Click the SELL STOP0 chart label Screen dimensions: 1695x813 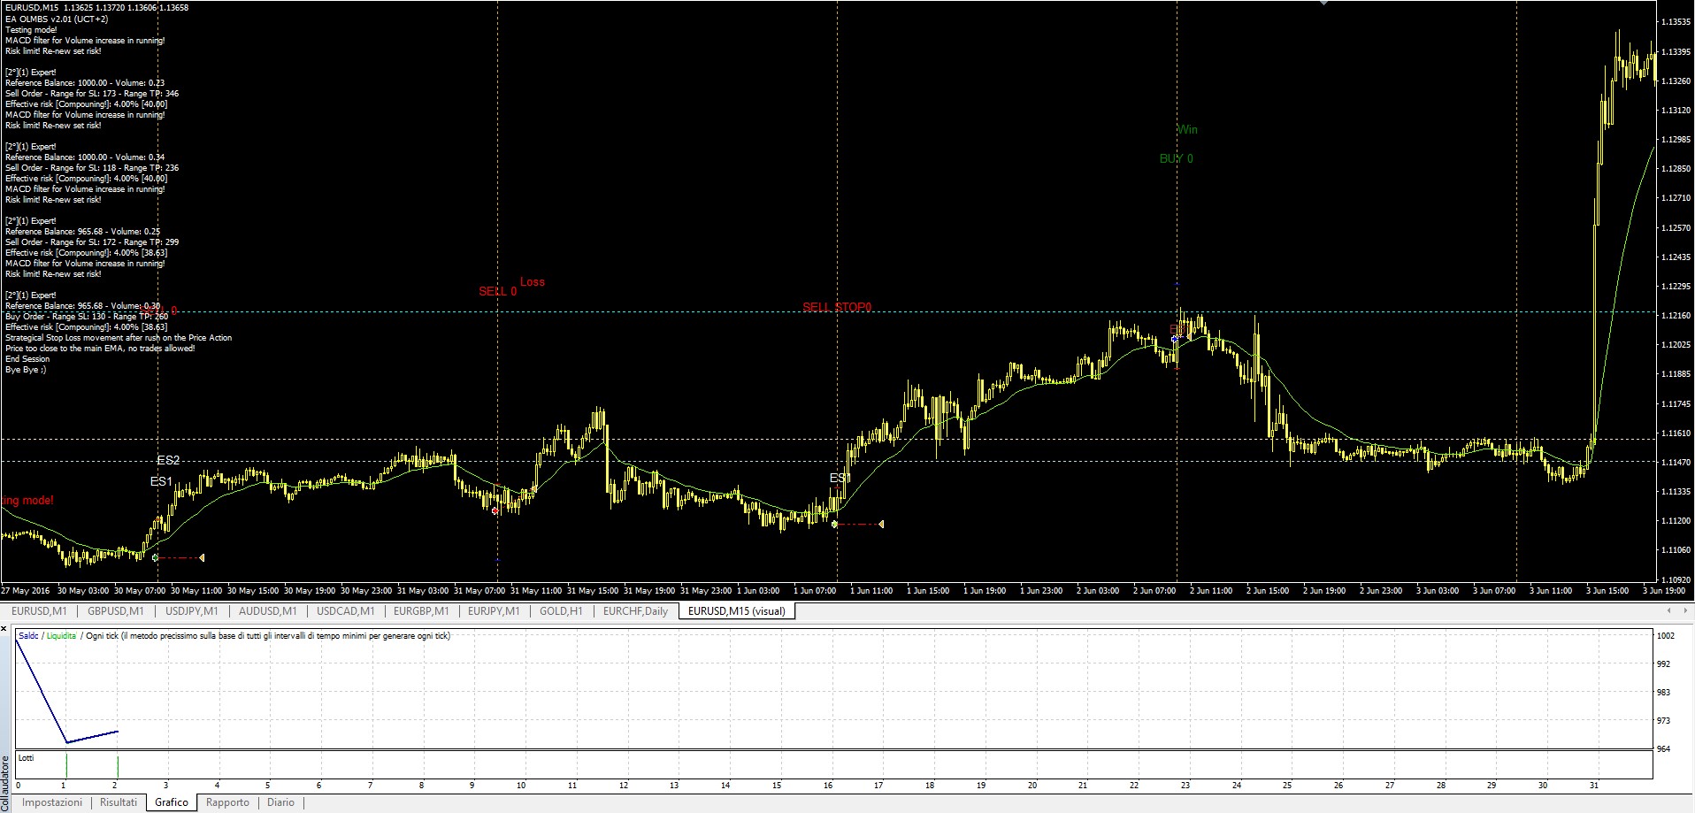pos(837,307)
